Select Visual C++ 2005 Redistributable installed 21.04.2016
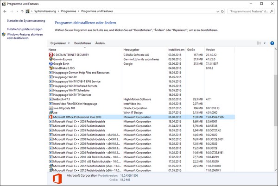Screen dimensions: 278x186 point(141,126)
